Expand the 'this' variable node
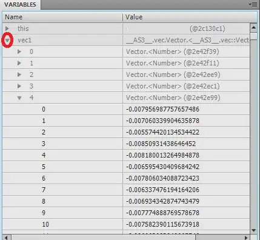The height and width of the screenshot is (240, 260). [x=7, y=28]
